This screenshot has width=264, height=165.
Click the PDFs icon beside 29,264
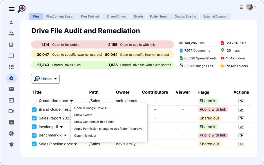(x=222, y=43)
